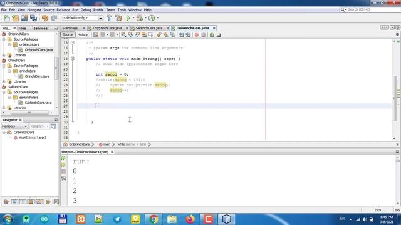401x225 pixels.
Task: Re-run the program in Output panel
Action: pos(63,158)
